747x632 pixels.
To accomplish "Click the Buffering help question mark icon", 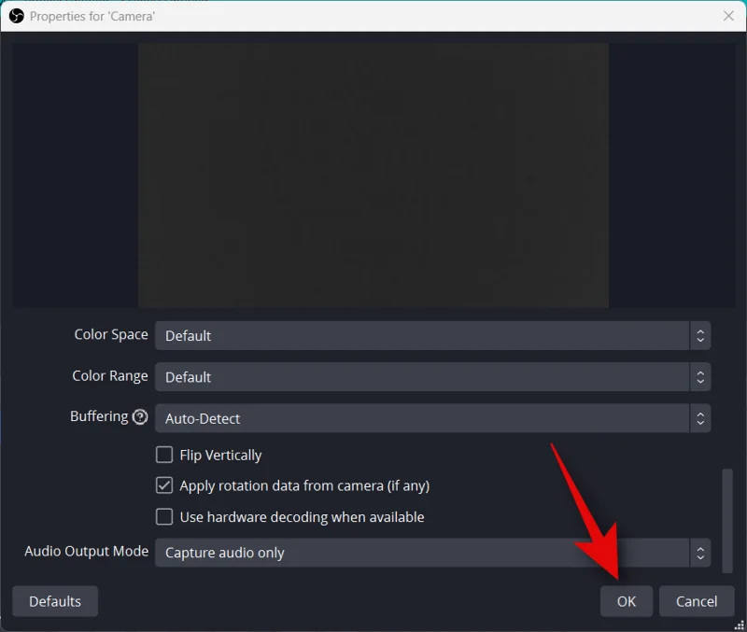I will [140, 417].
